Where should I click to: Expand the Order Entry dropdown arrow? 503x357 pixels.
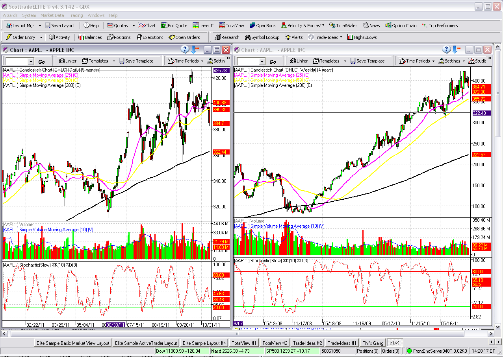(x=40, y=37)
